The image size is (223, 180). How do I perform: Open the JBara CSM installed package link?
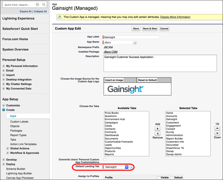point(111,52)
